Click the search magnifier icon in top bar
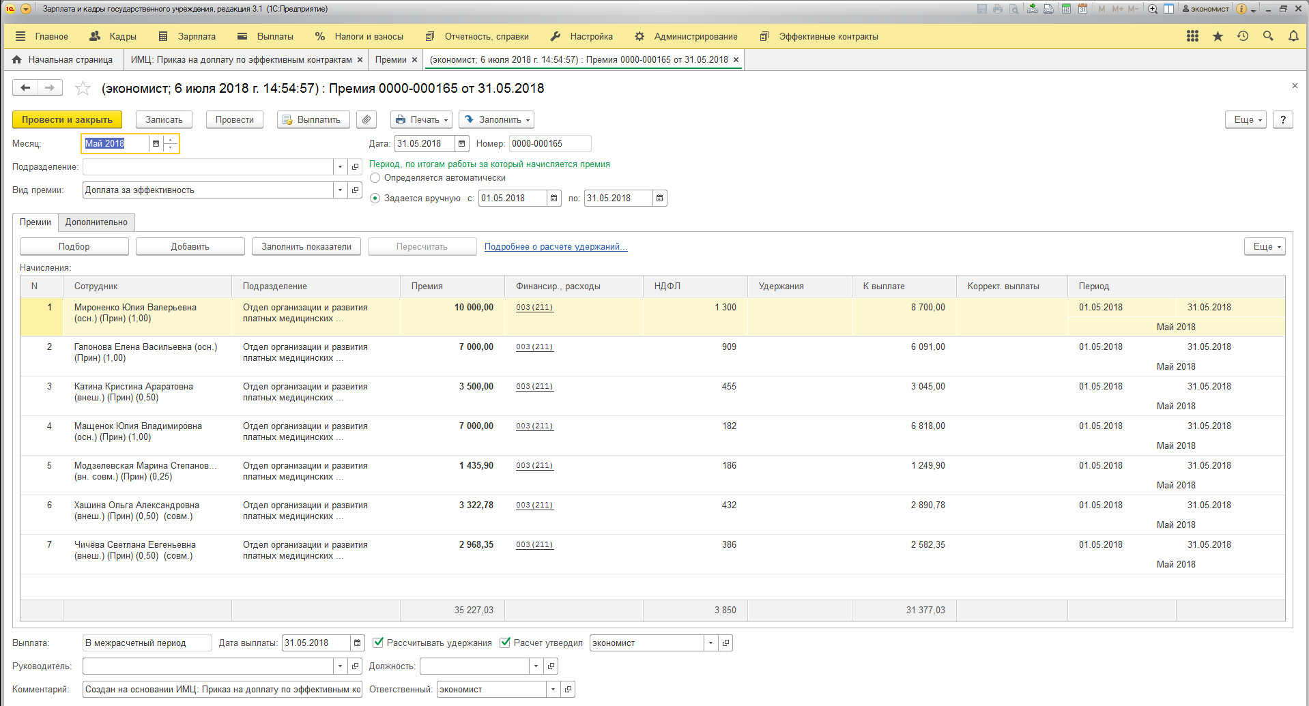Image resolution: width=1309 pixels, height=706 pixels. [x=1267, y=36]
